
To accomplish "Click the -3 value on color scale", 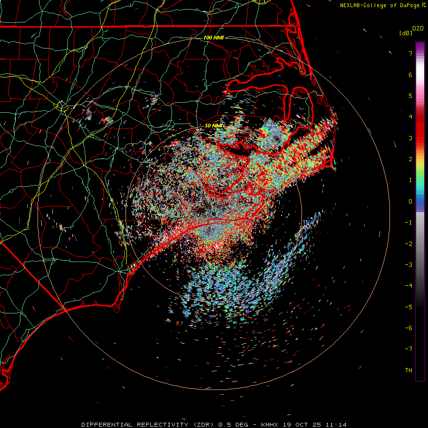I will [409, 265].
